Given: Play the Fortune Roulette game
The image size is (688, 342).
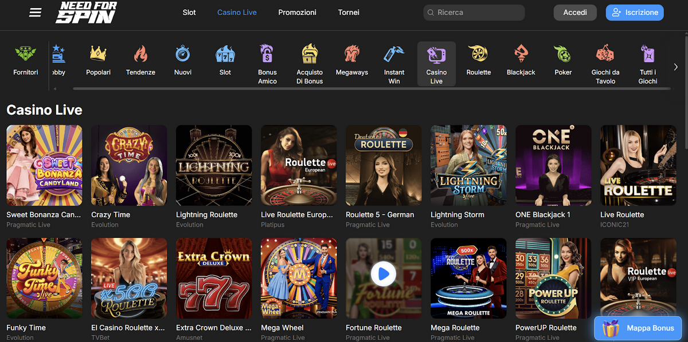Looking at the screenshot, I should coord(384,275).
